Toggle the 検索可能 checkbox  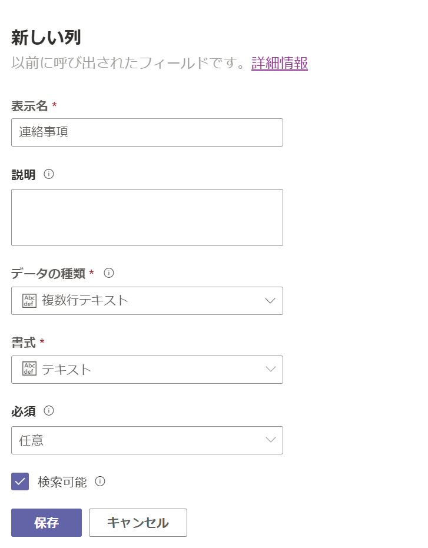20,481
